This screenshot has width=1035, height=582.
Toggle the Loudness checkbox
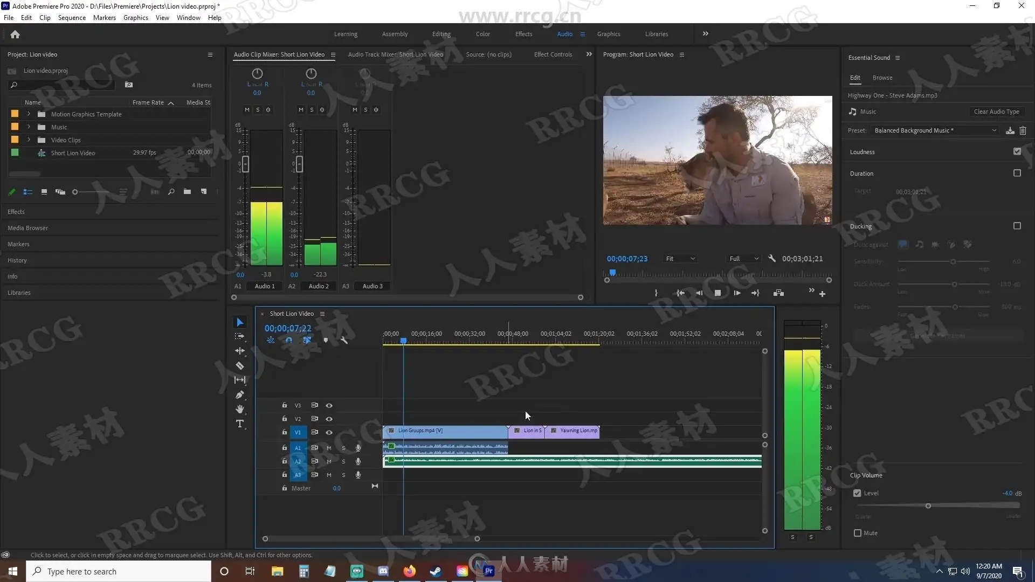pyautogui.click(x=1017, y=151)
